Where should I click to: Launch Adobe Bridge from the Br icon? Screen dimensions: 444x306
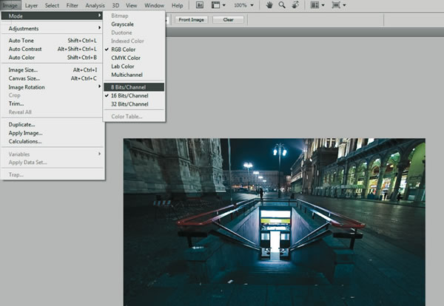tap(200, 5)
